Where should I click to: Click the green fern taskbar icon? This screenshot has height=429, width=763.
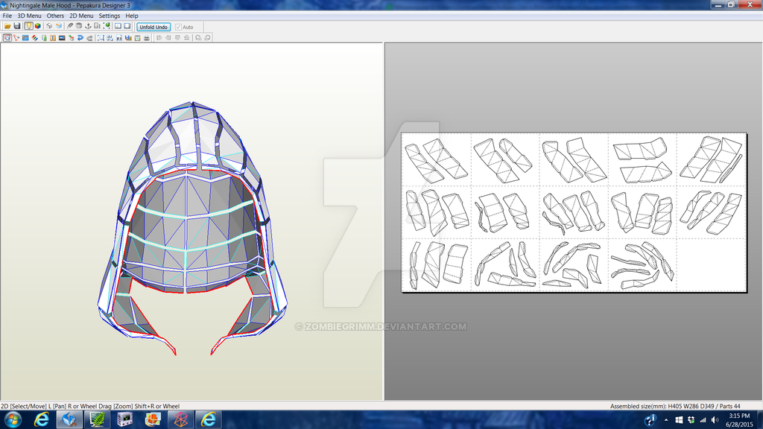click(98, 419)
